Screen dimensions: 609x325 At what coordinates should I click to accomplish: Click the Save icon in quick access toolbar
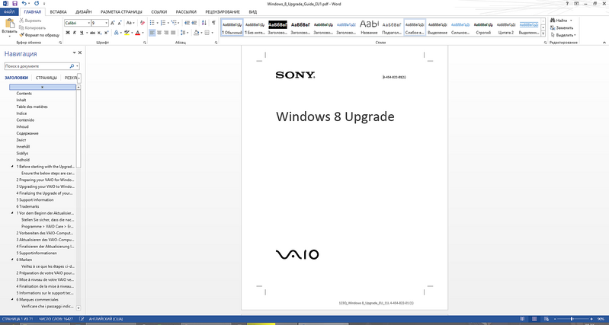pyautogui.click(x=14, y=4)
